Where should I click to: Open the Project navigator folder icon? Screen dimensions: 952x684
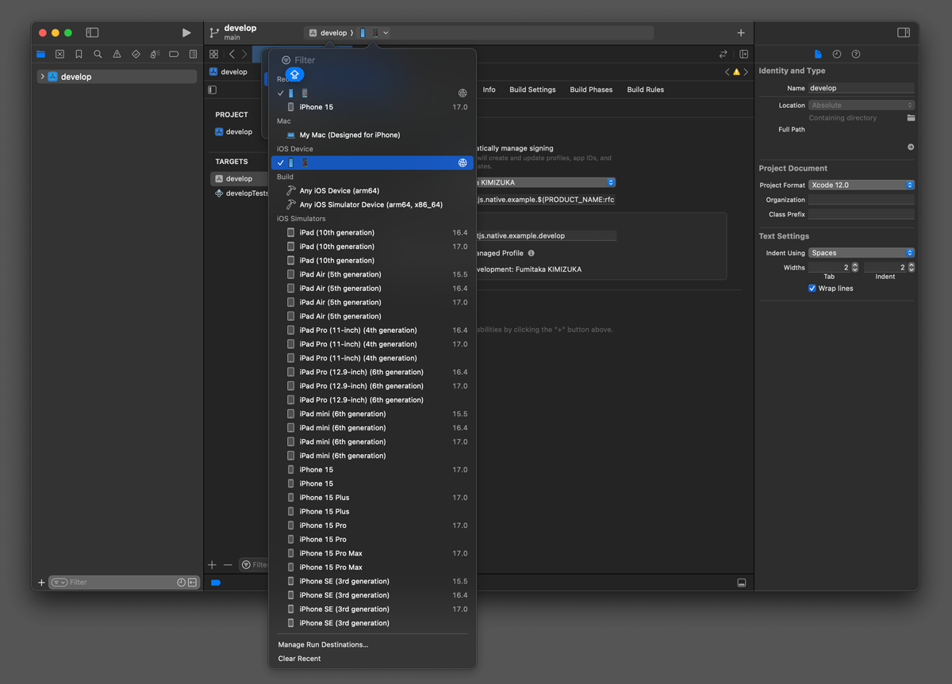click(40, 55)
